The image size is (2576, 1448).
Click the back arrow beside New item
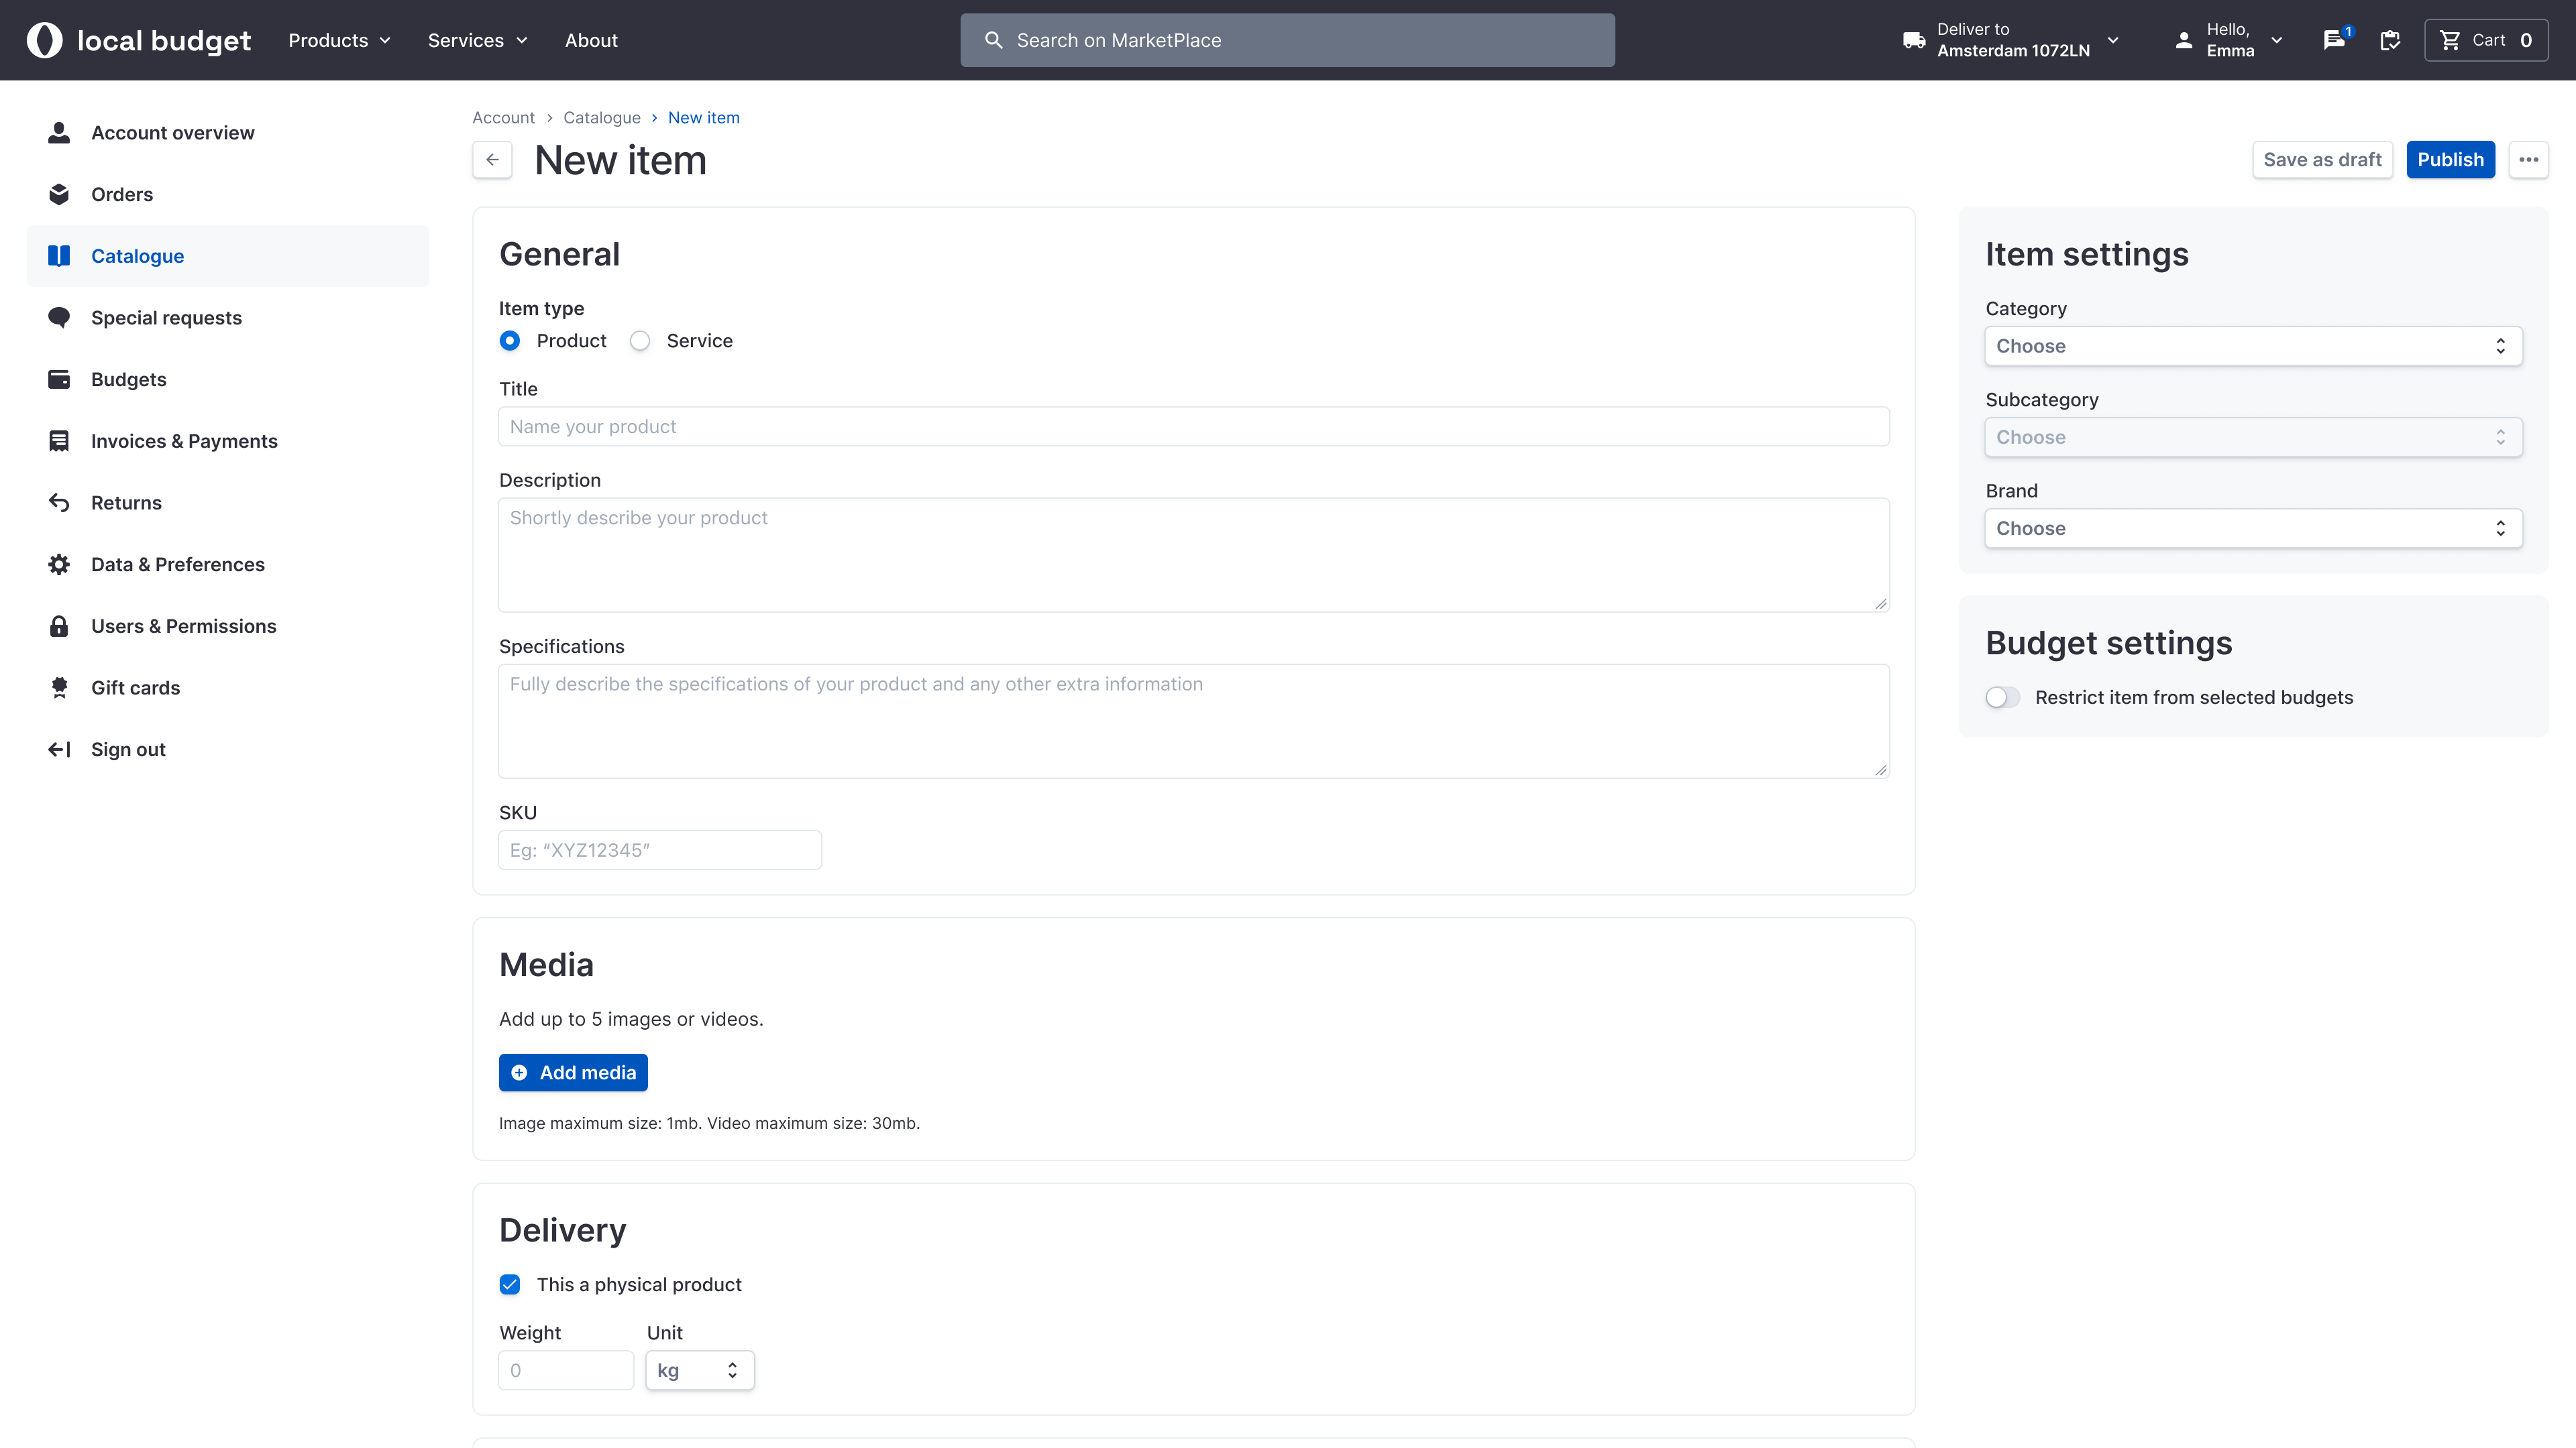[492, 160]
